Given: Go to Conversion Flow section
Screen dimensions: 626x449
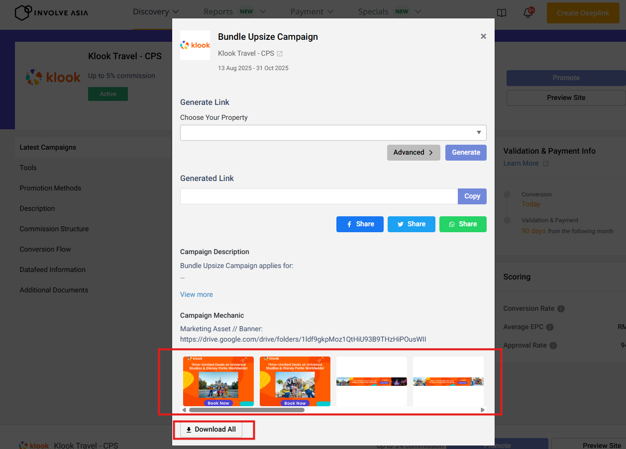Looking at the screenshot, I should click(x=45, y=250).
